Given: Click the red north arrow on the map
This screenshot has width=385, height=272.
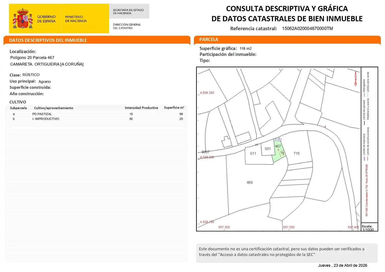Looking at the screenshot, I should coord(356,79).
